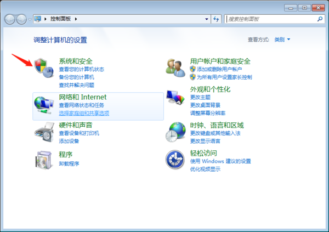Open 选择家庭组和共享选项 link
The height and width of the screenshot is (232, 329).
pos(84,113)
